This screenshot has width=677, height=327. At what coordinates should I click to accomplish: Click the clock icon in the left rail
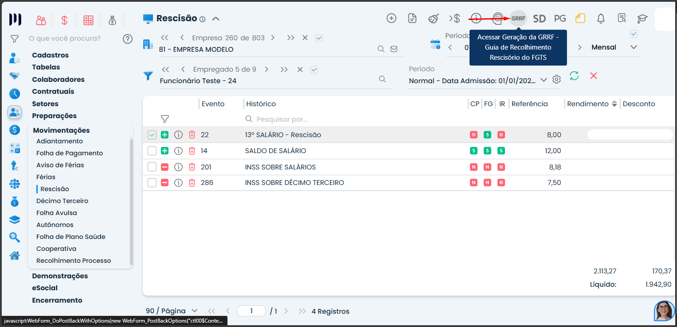(x=15, y=94)
